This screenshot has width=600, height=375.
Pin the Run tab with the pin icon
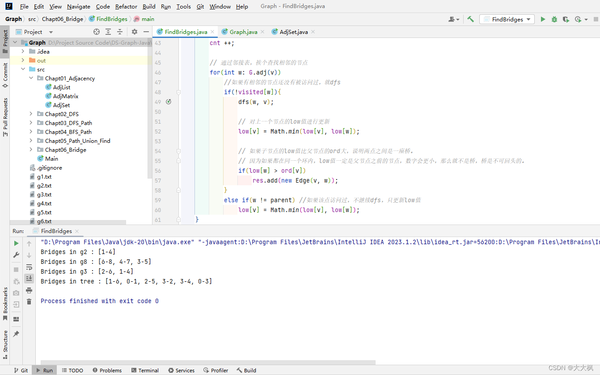click(16, 333)
